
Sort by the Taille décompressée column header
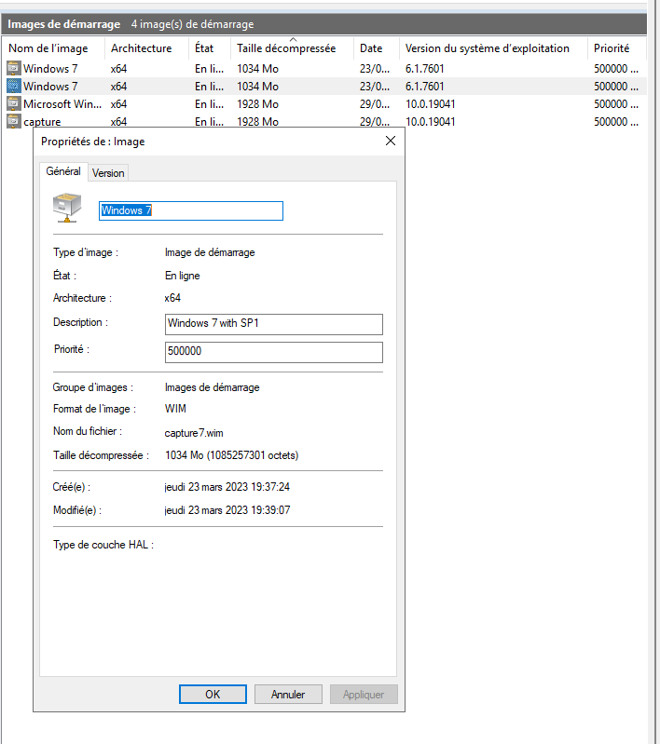(291, 48)
